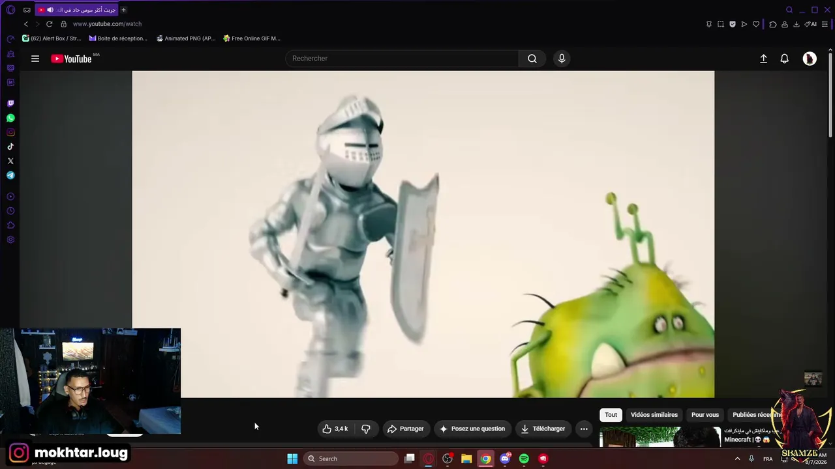Select the Vidéos similaires chip
Screen dimensions: 835x469
[x=654, y=415]
